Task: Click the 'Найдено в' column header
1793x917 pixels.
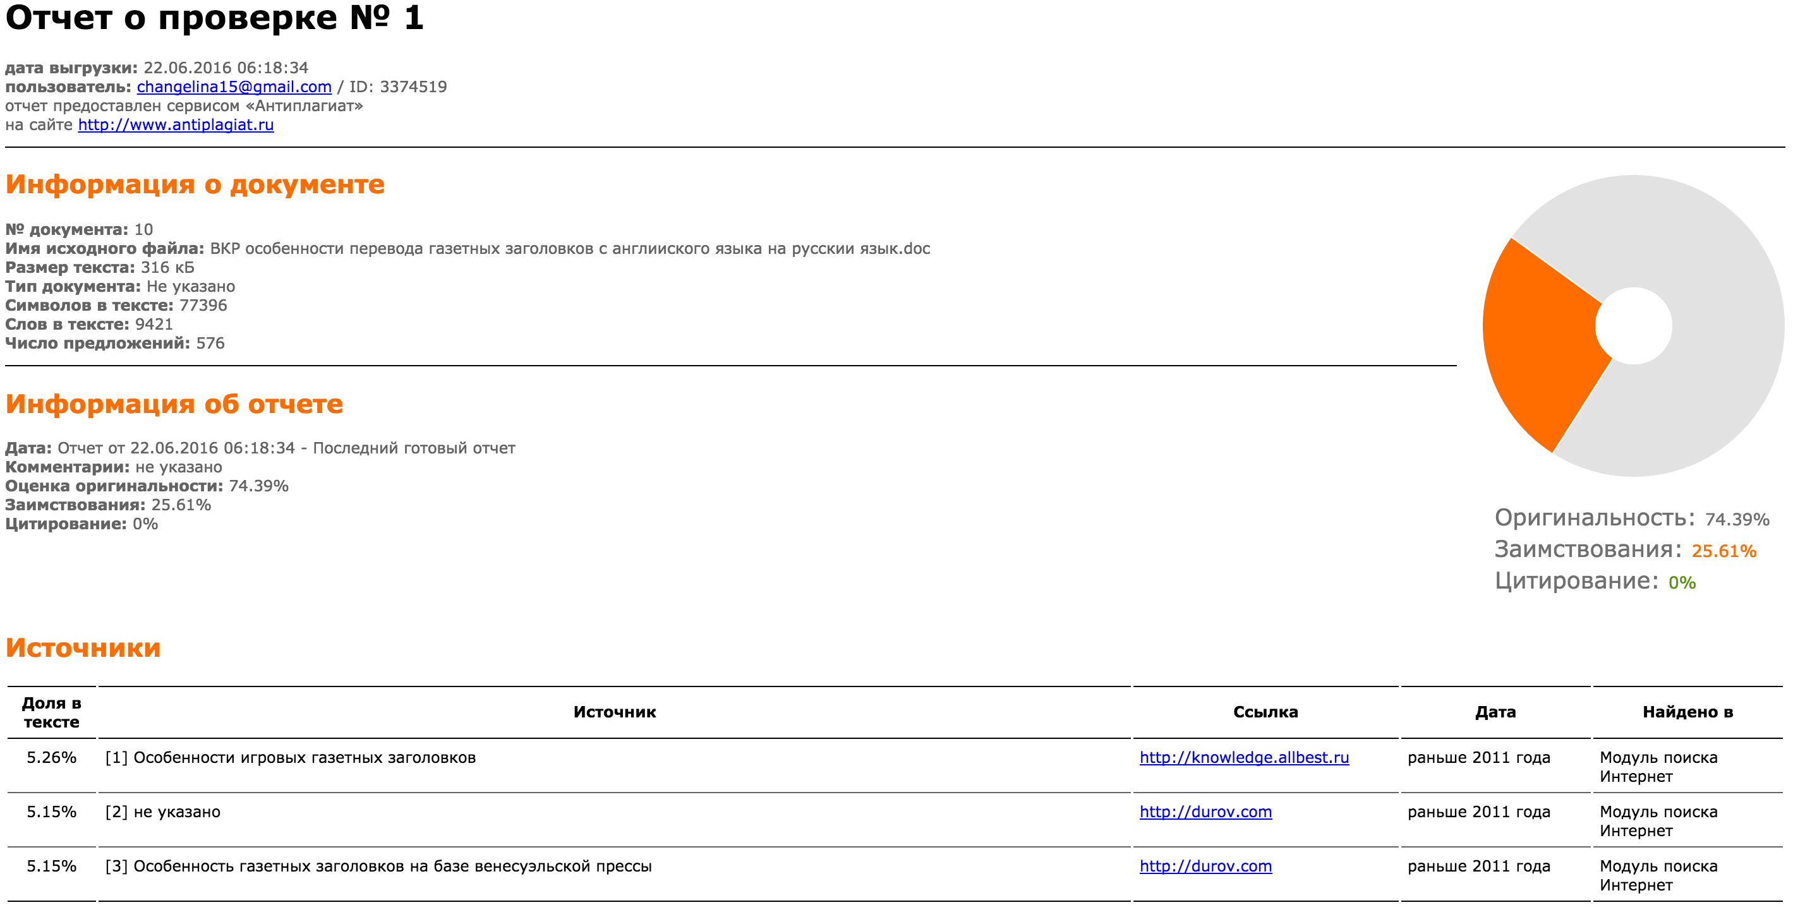Action: tap(1687, 712)
